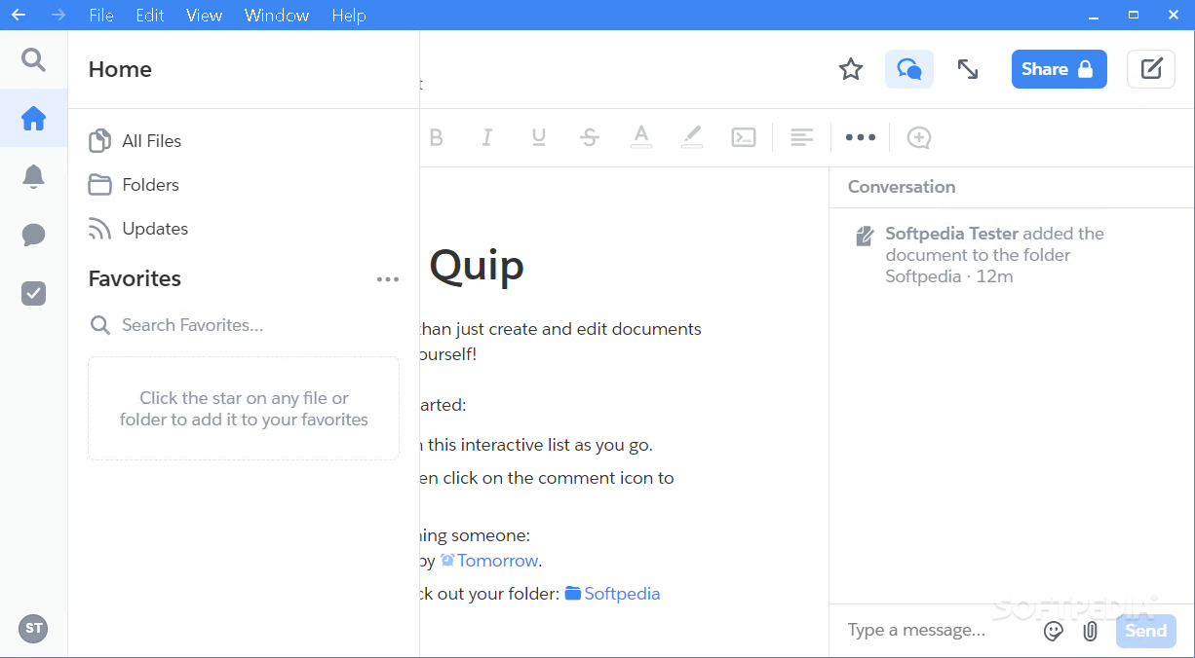The height and width of the screenshot is (658, 1195).
Task: Open text alignment options
Action: pos(802,138)
